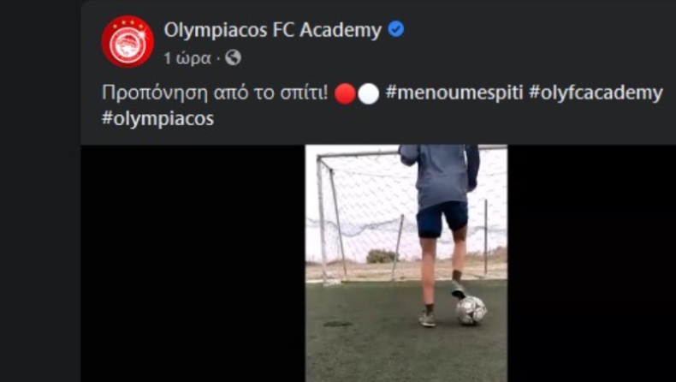
Task: Click the soccer ball in the video
Action: pos(471,311)
